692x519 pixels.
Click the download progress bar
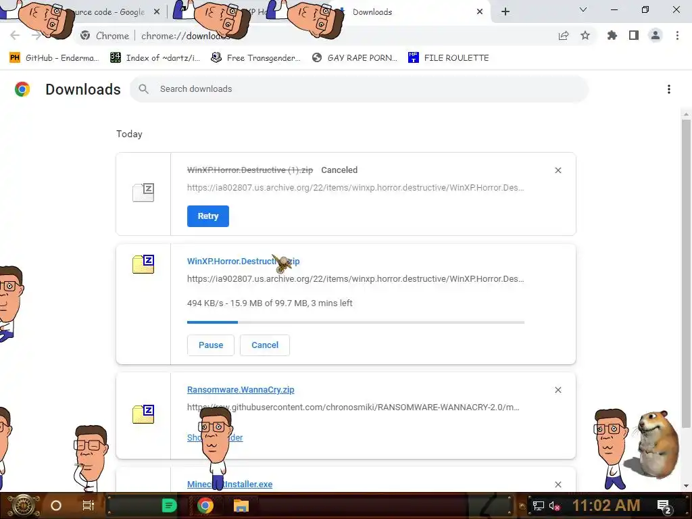point(355,322)
